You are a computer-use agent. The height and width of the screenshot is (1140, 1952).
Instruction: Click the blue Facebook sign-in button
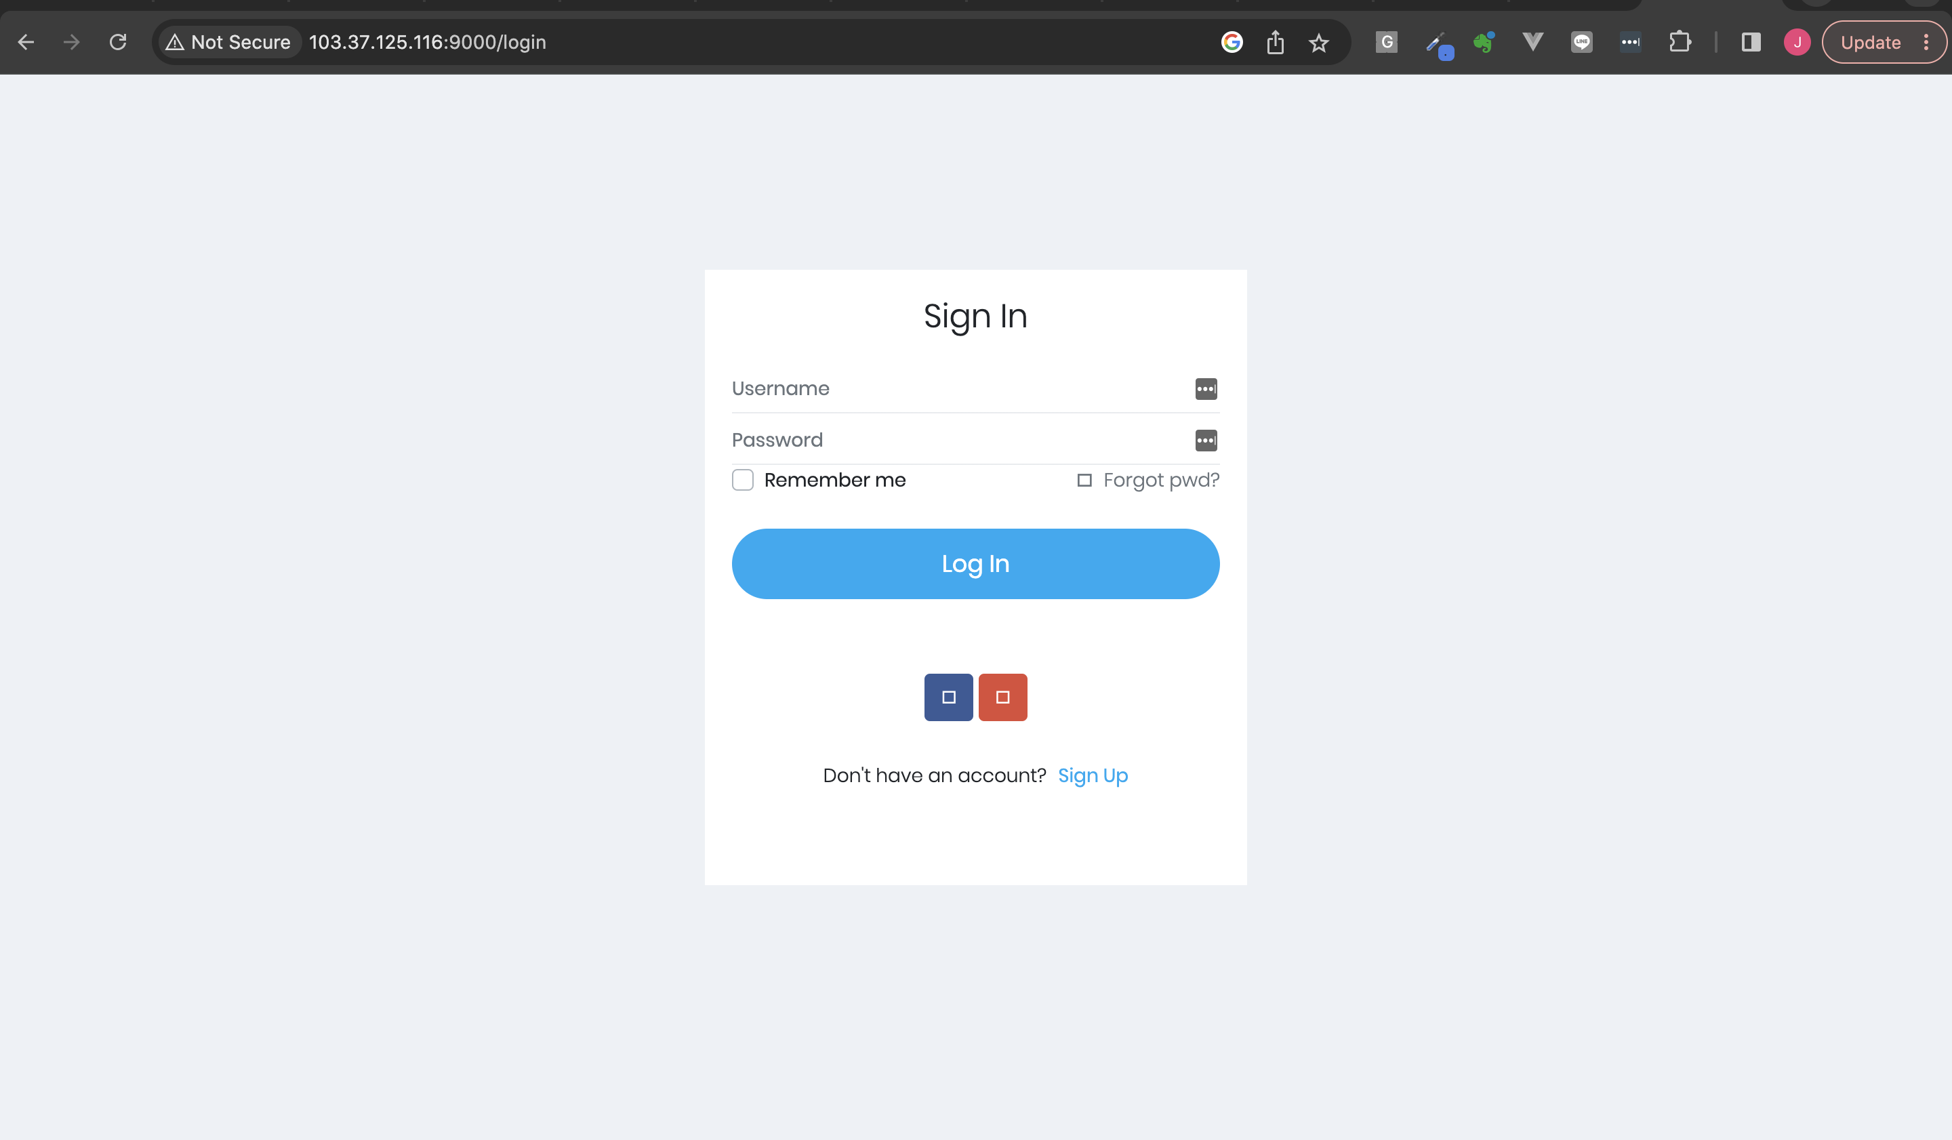pos(948,697)
